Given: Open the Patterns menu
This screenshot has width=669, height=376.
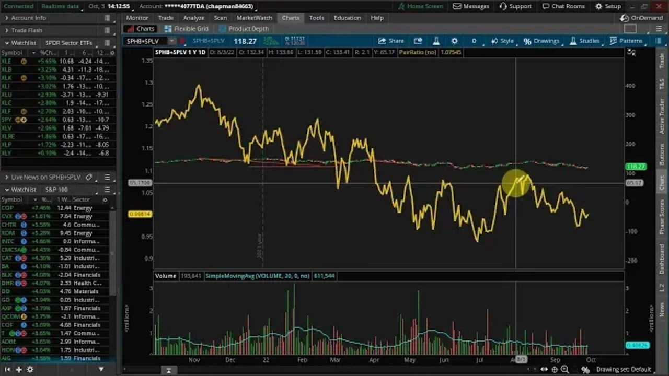Looking at the screenshot, I should (x=626, y=41).
